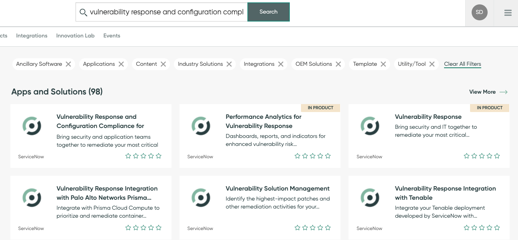Remove the Utility/Tool filter chip
This screenshot has height=240, width=518.
pos(432,64)
